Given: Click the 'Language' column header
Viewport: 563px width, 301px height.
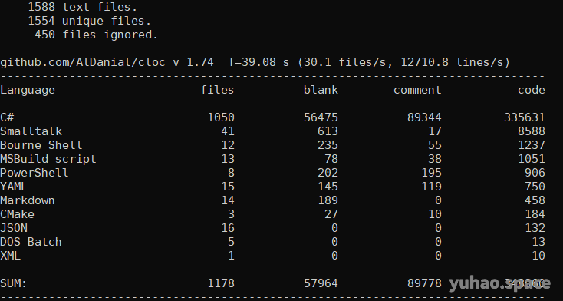Looking at the screenshot, I should (x=28, y=90).
